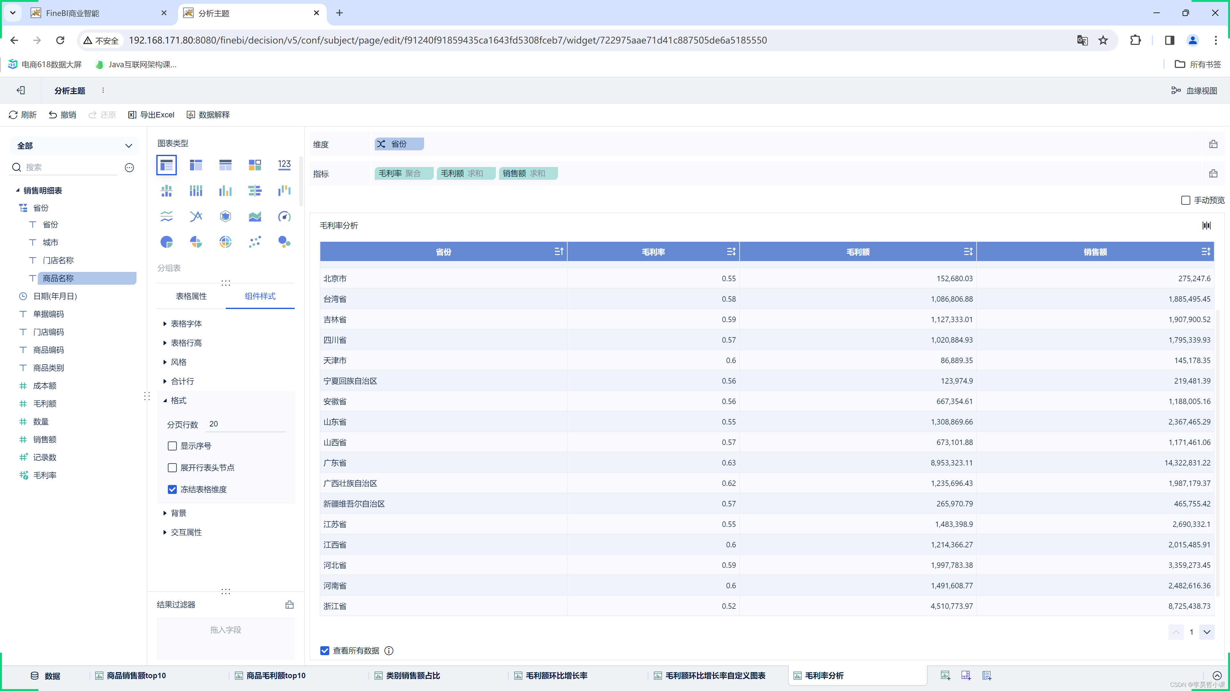Expand the 合计行 section

[x=178, y=381]
